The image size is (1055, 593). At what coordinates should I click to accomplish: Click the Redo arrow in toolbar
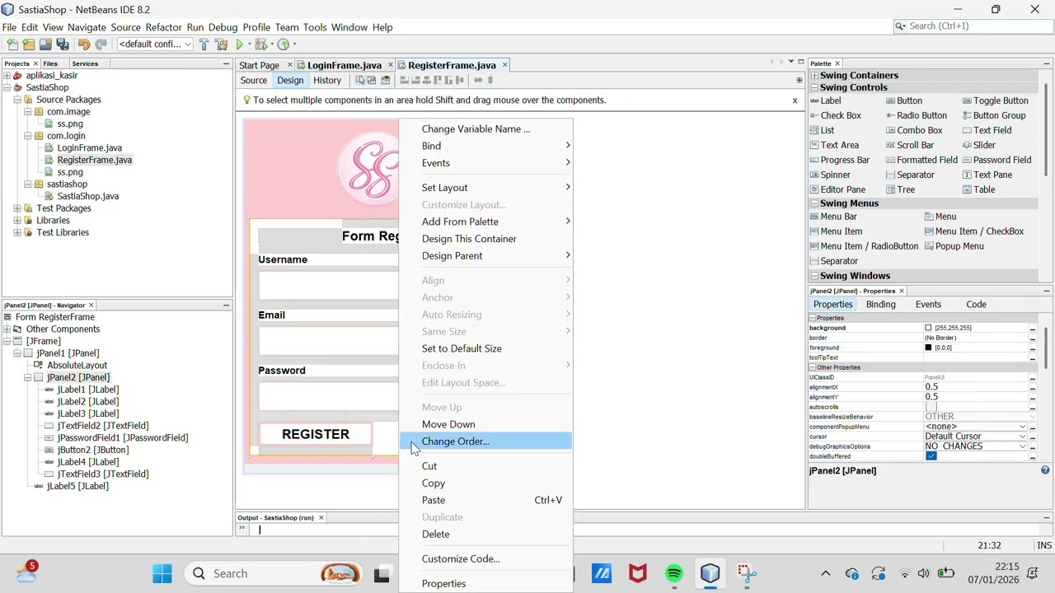[101, 44]
